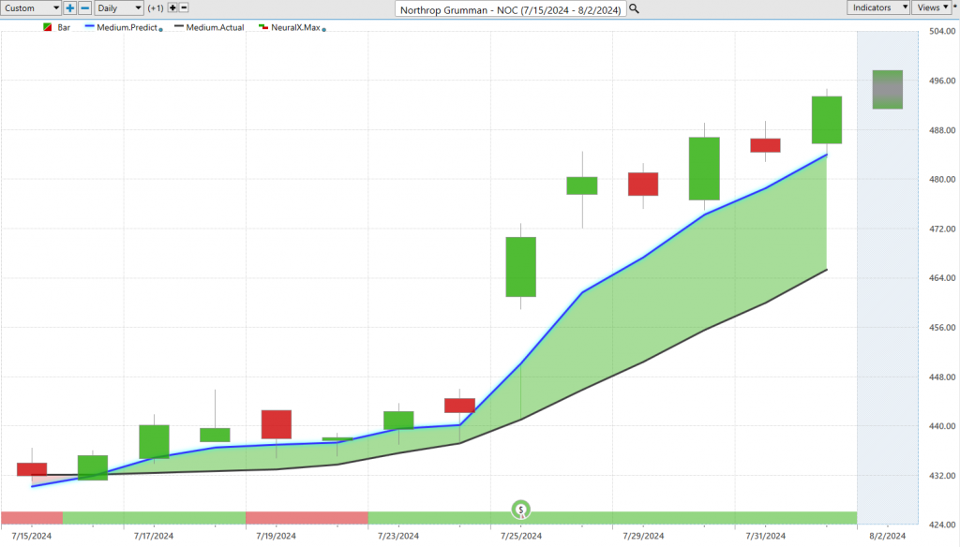Click the blue plus zoom-in button
960x547 pixels.
tap(70, 7)
